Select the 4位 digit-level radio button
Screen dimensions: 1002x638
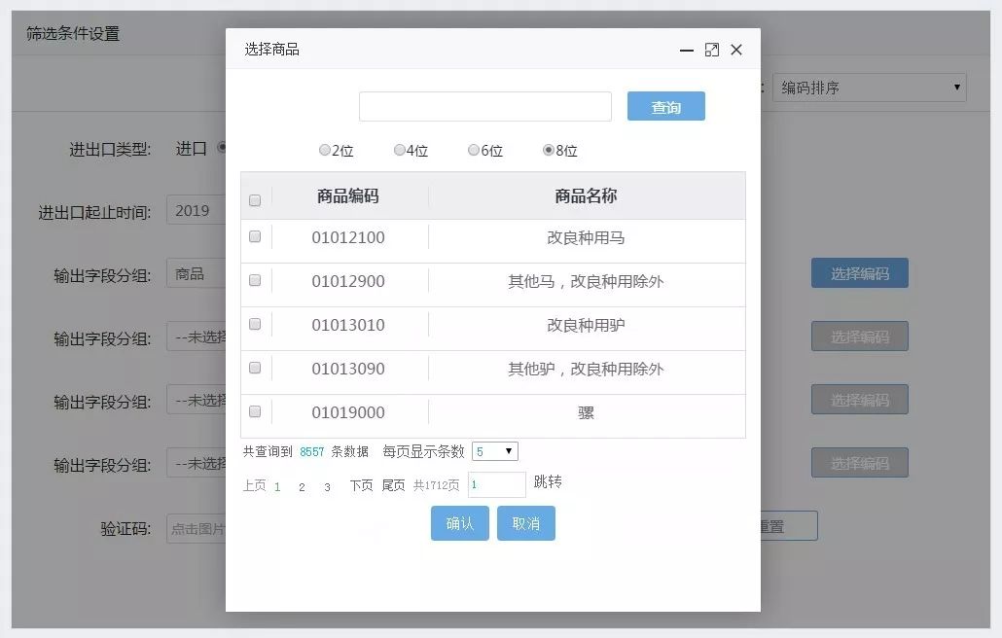[x=400, y=150]
